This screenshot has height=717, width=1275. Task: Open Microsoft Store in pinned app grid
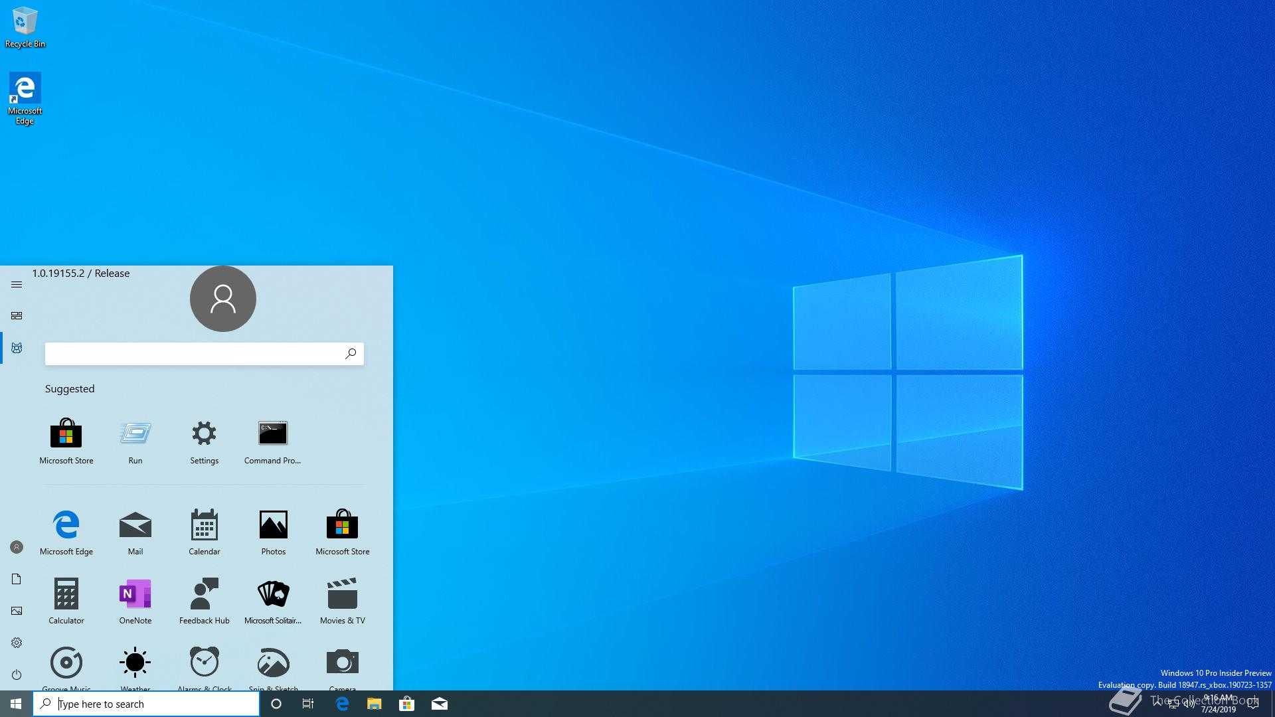343,532
